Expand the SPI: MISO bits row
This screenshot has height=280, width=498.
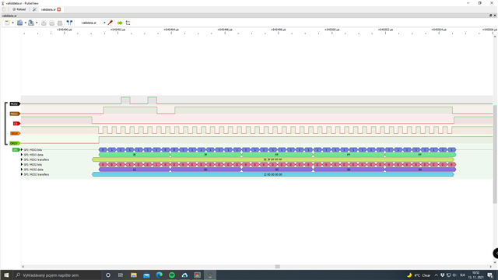click(22, 150)
